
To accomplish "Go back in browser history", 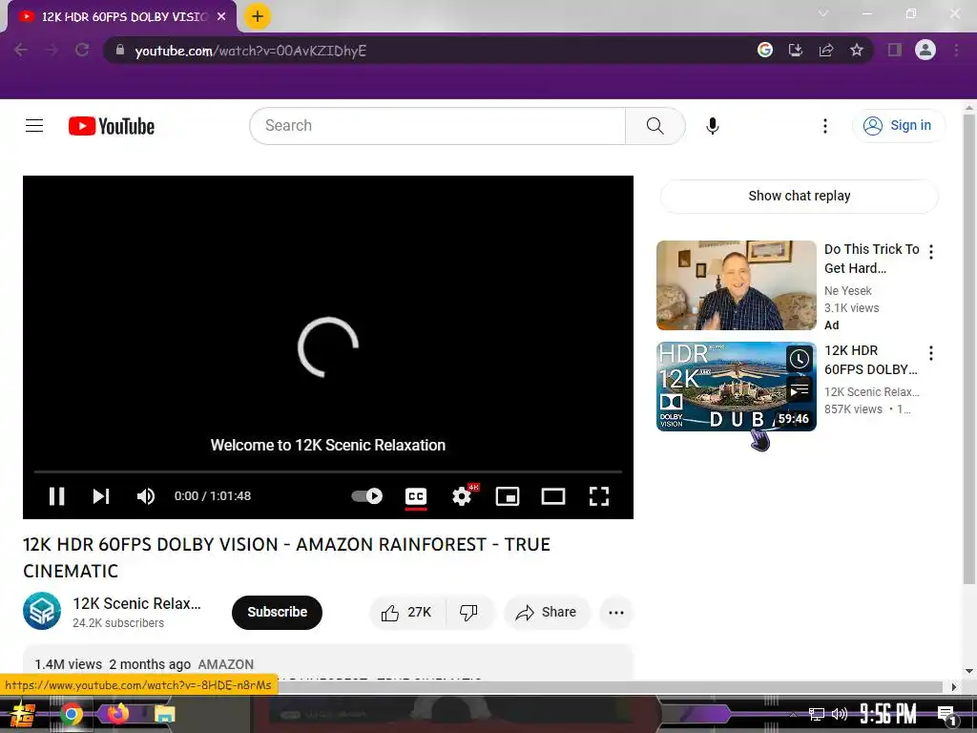I will (x=20, y=50).
